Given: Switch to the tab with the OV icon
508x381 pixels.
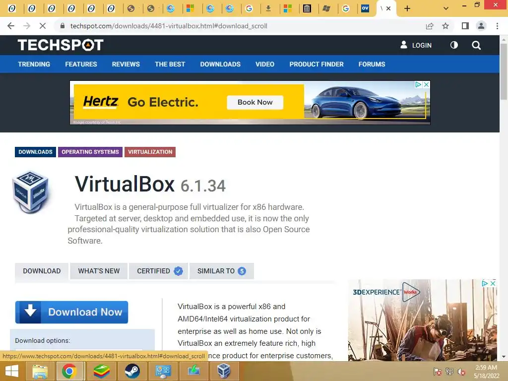Looking at the screenshot, I should (365, 8).
